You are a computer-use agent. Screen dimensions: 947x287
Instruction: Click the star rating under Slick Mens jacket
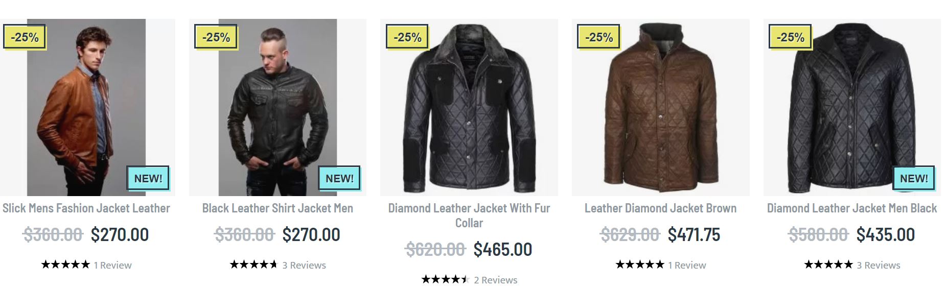click(x=65, y=265)
